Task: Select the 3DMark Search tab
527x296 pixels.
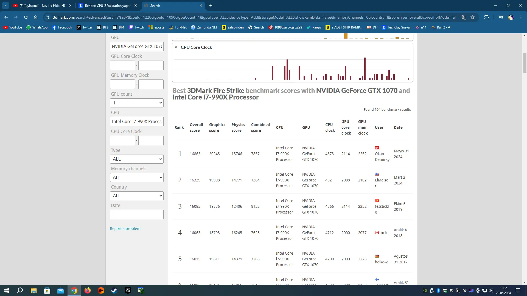Action: [x=173, y=5]
